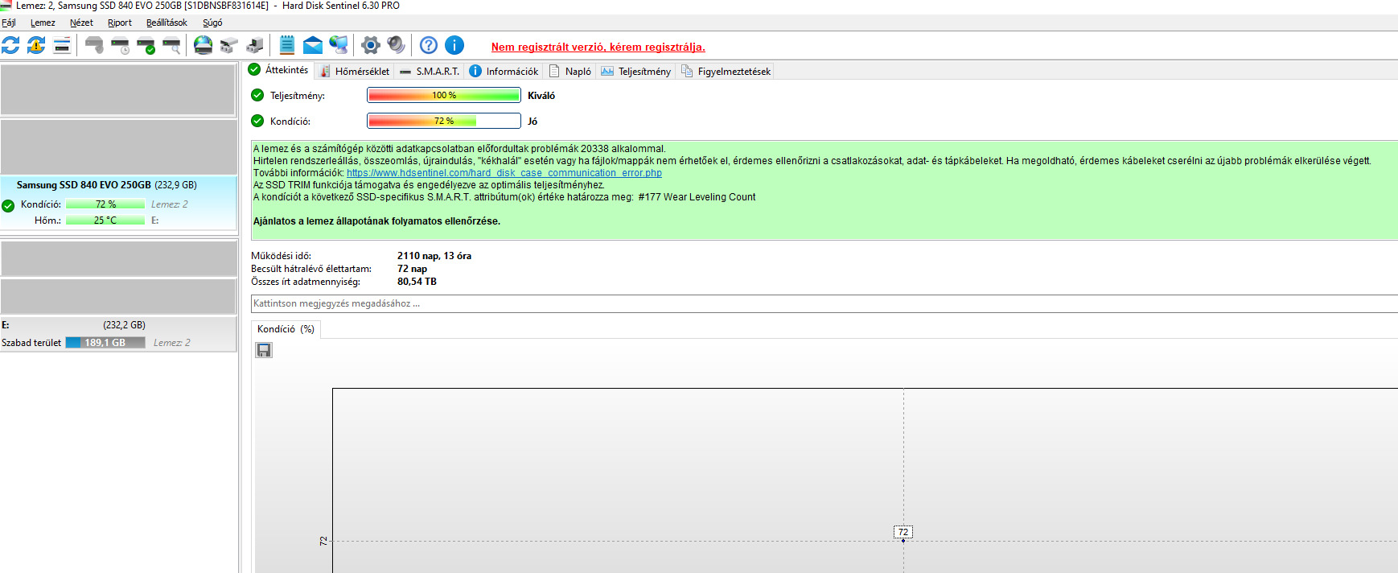Switch to the Hőmérséklet tab

click(354, 72)
